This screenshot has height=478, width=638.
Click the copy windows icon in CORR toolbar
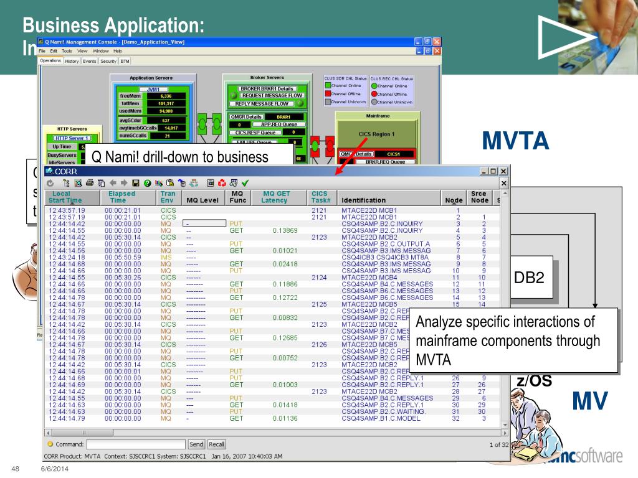tap(102, 183)
